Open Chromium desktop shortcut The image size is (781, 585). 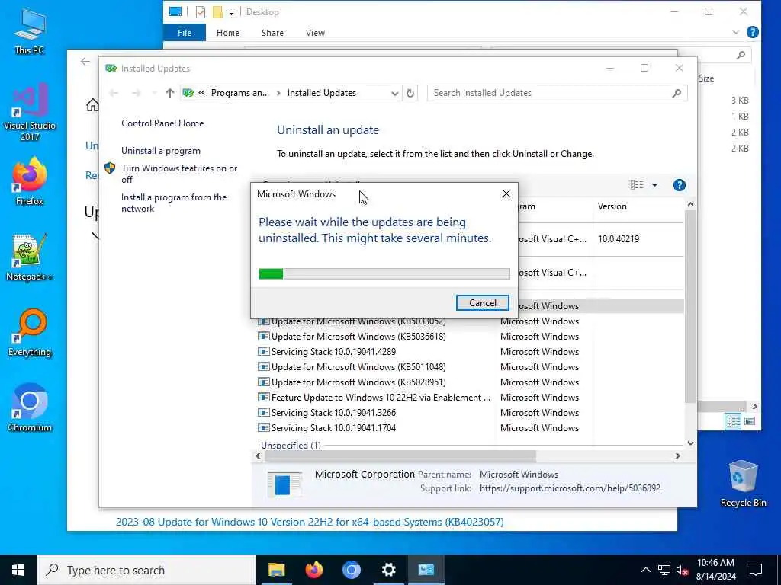(x=30, y=408)
